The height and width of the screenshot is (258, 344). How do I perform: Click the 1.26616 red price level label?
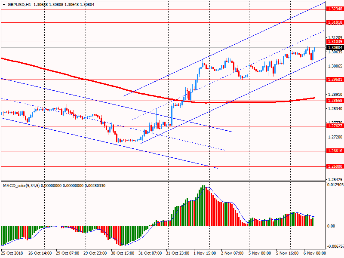click(x=335, y=151)
